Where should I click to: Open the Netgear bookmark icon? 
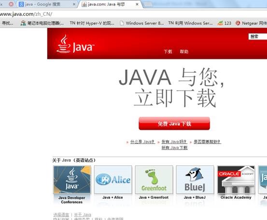pos(238,23)
